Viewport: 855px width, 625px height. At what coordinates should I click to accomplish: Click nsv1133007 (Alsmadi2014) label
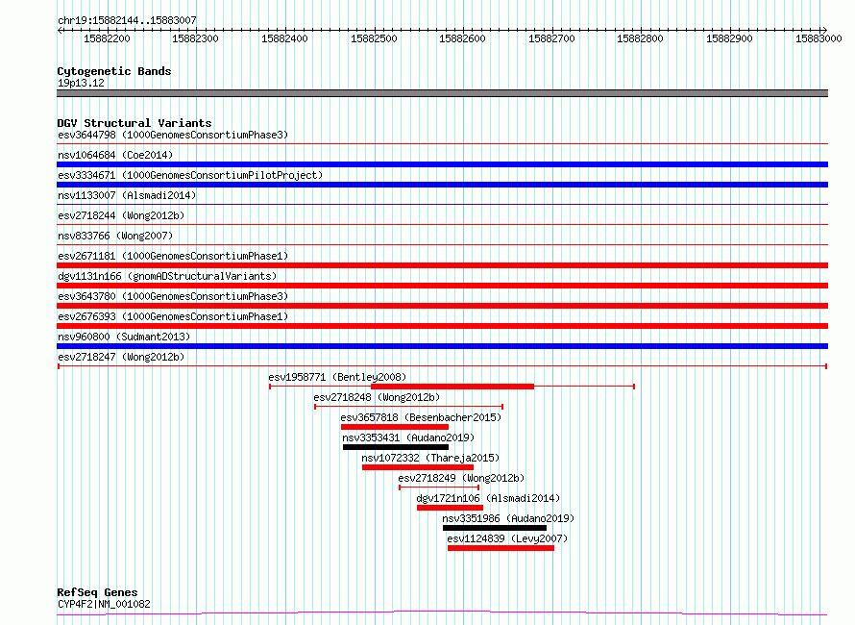tap(127, 195)
